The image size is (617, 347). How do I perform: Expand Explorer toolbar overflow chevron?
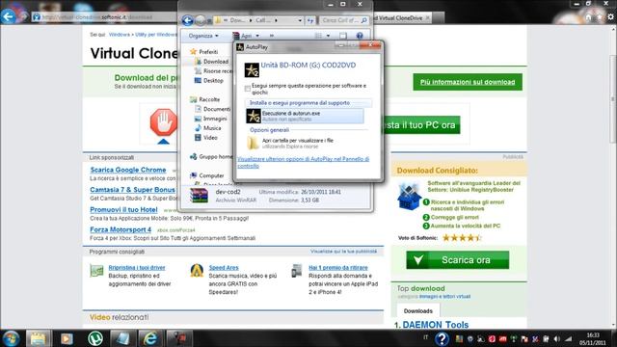click(272, 36)
